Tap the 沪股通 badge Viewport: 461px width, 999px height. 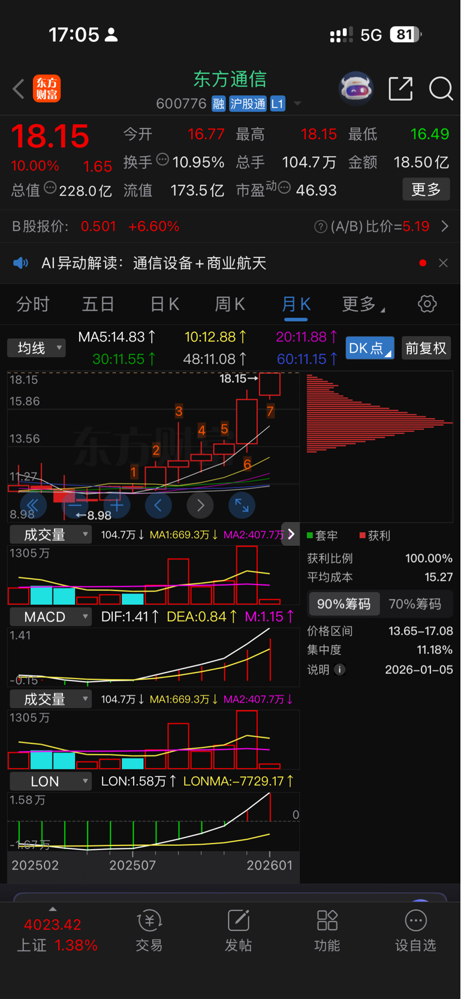(248, 104)
